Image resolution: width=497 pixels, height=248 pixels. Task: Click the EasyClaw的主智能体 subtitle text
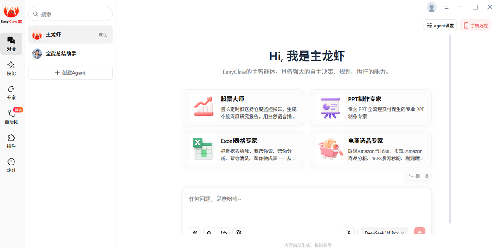[306, 72]
